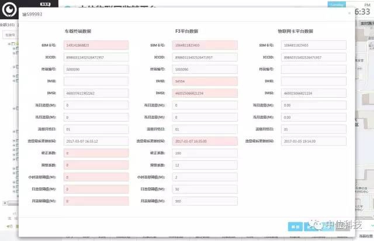This screenshot has width=374, height=241.
Task: Click ICCID field under F3平台数据
Action: click(x=205, y=57)
